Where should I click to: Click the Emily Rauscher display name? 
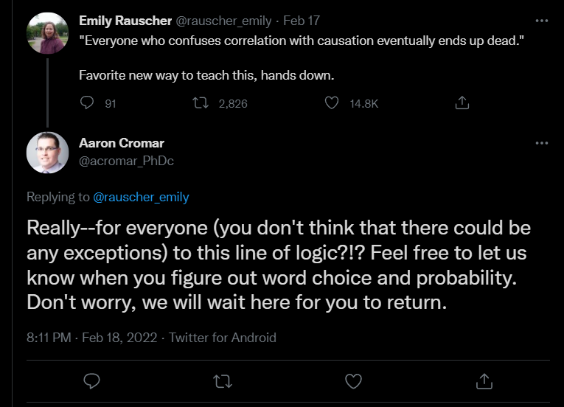(x=125, y=21)
